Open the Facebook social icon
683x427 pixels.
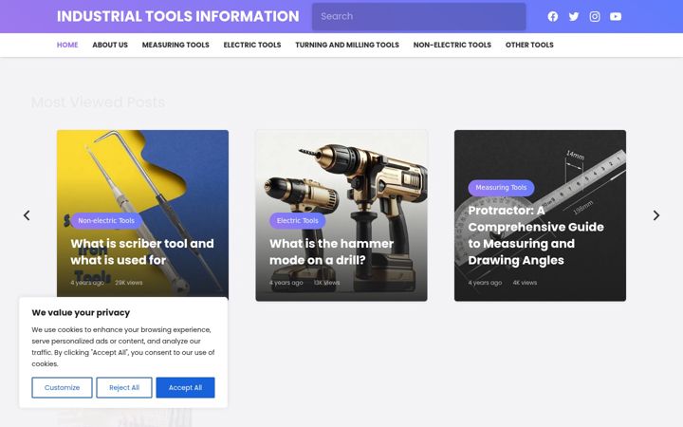553,16
